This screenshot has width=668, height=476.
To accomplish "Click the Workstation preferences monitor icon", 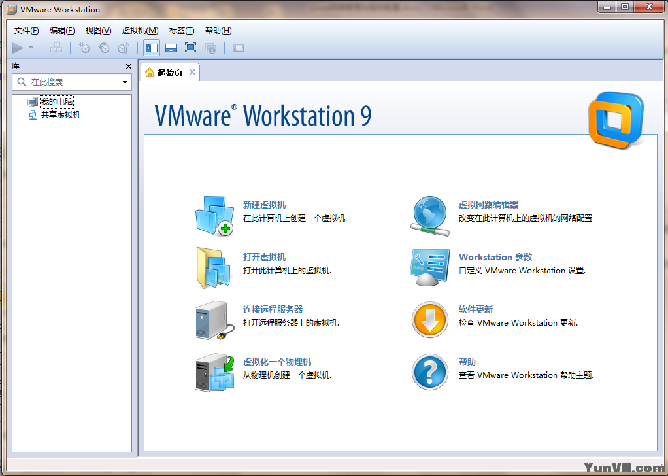I will (430, 267).
